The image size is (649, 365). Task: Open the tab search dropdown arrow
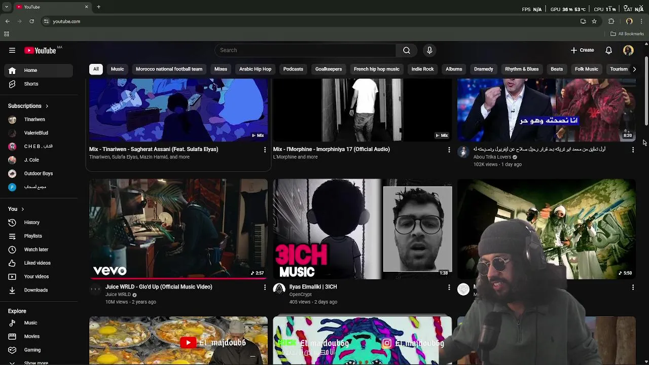point(6,7)
